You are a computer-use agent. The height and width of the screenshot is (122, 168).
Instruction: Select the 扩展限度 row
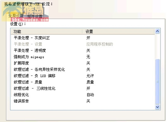pos(83,63)
